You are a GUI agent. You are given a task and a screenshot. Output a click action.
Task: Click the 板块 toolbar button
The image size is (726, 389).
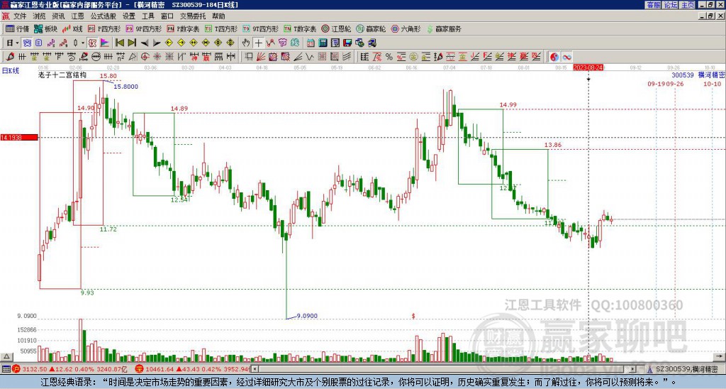(45, 28)
